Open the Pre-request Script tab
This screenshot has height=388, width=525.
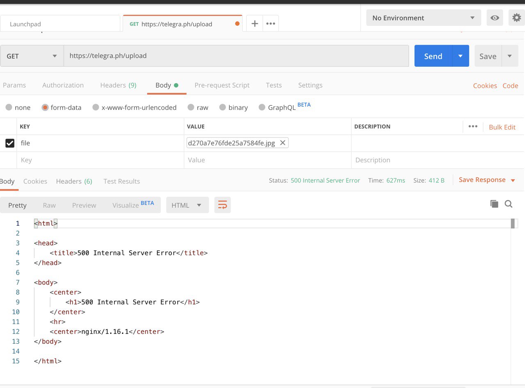pyautogui.click(x=222, y=85)
